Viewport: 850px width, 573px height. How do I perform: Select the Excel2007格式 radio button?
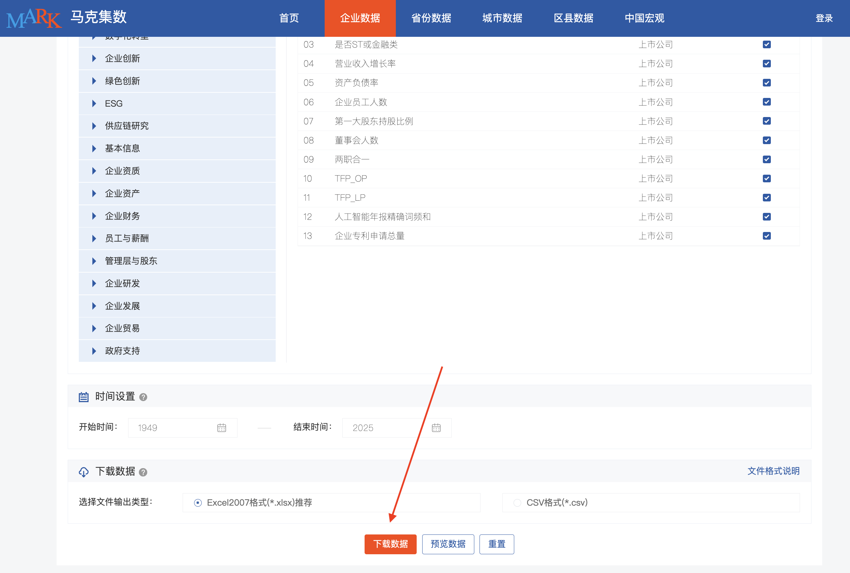click(x=198, y=503)
